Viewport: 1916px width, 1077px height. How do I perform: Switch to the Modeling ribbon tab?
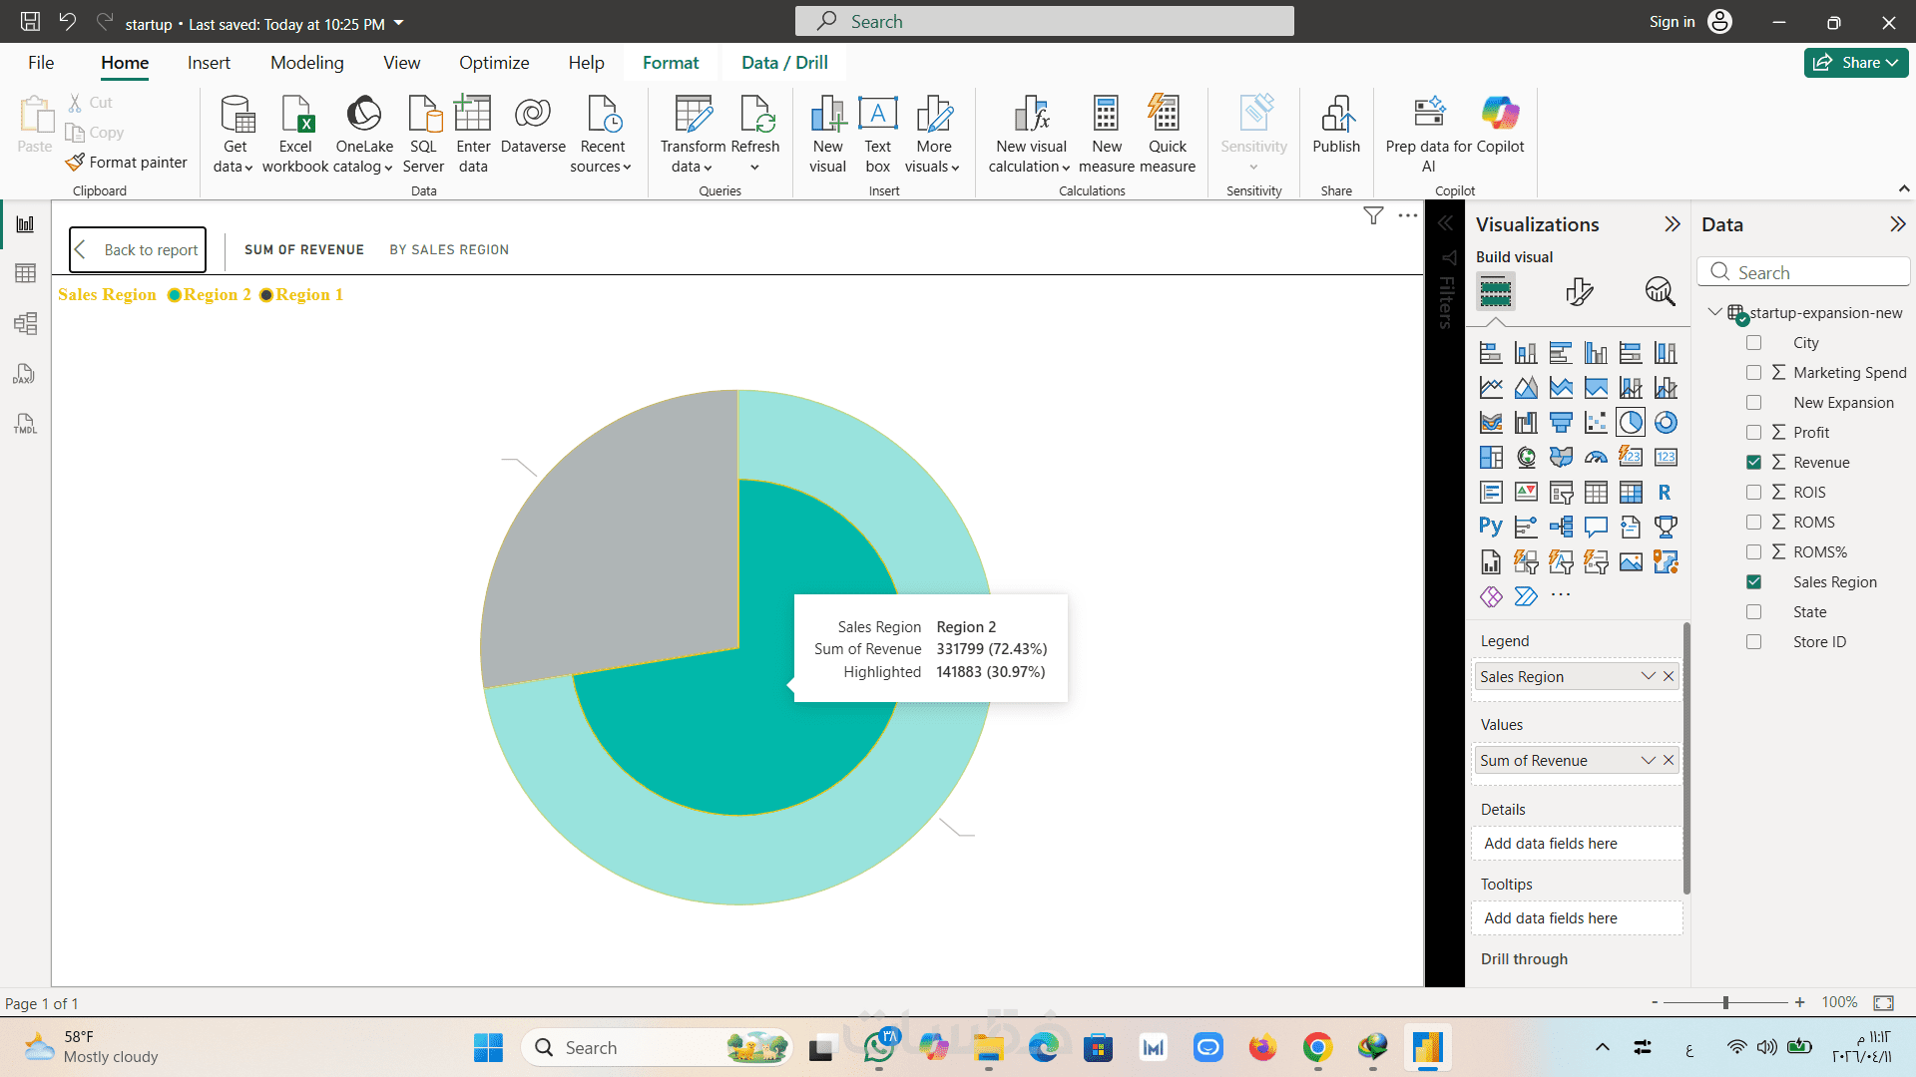(x=306, y=63)
